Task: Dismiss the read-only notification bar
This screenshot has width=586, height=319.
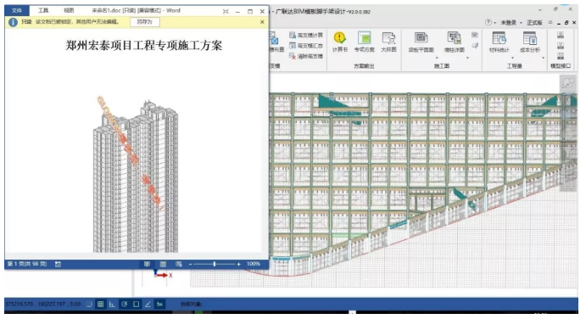Action: [x=262, y=22]
